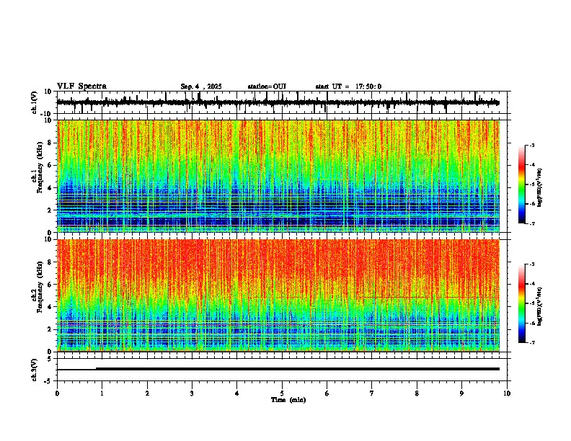Viewport: 571px width, 441px height.
Task: Click the "VLF Spectra" plot title
Action: point(81,86)
